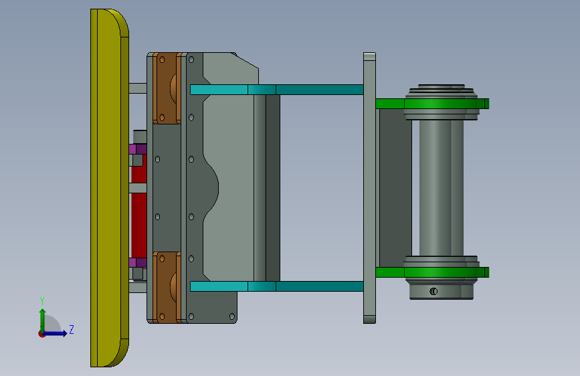The image size is (580, 376).
Task: Pick the lower brown bearing block
Action: pos(167,287)
